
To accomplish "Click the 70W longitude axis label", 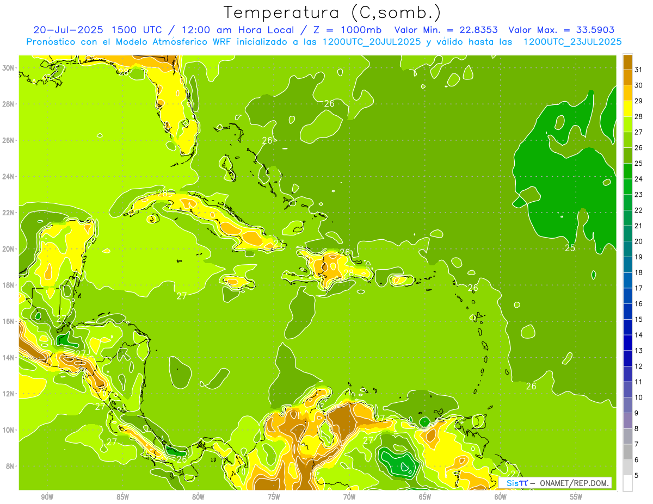I will point(349,497).
